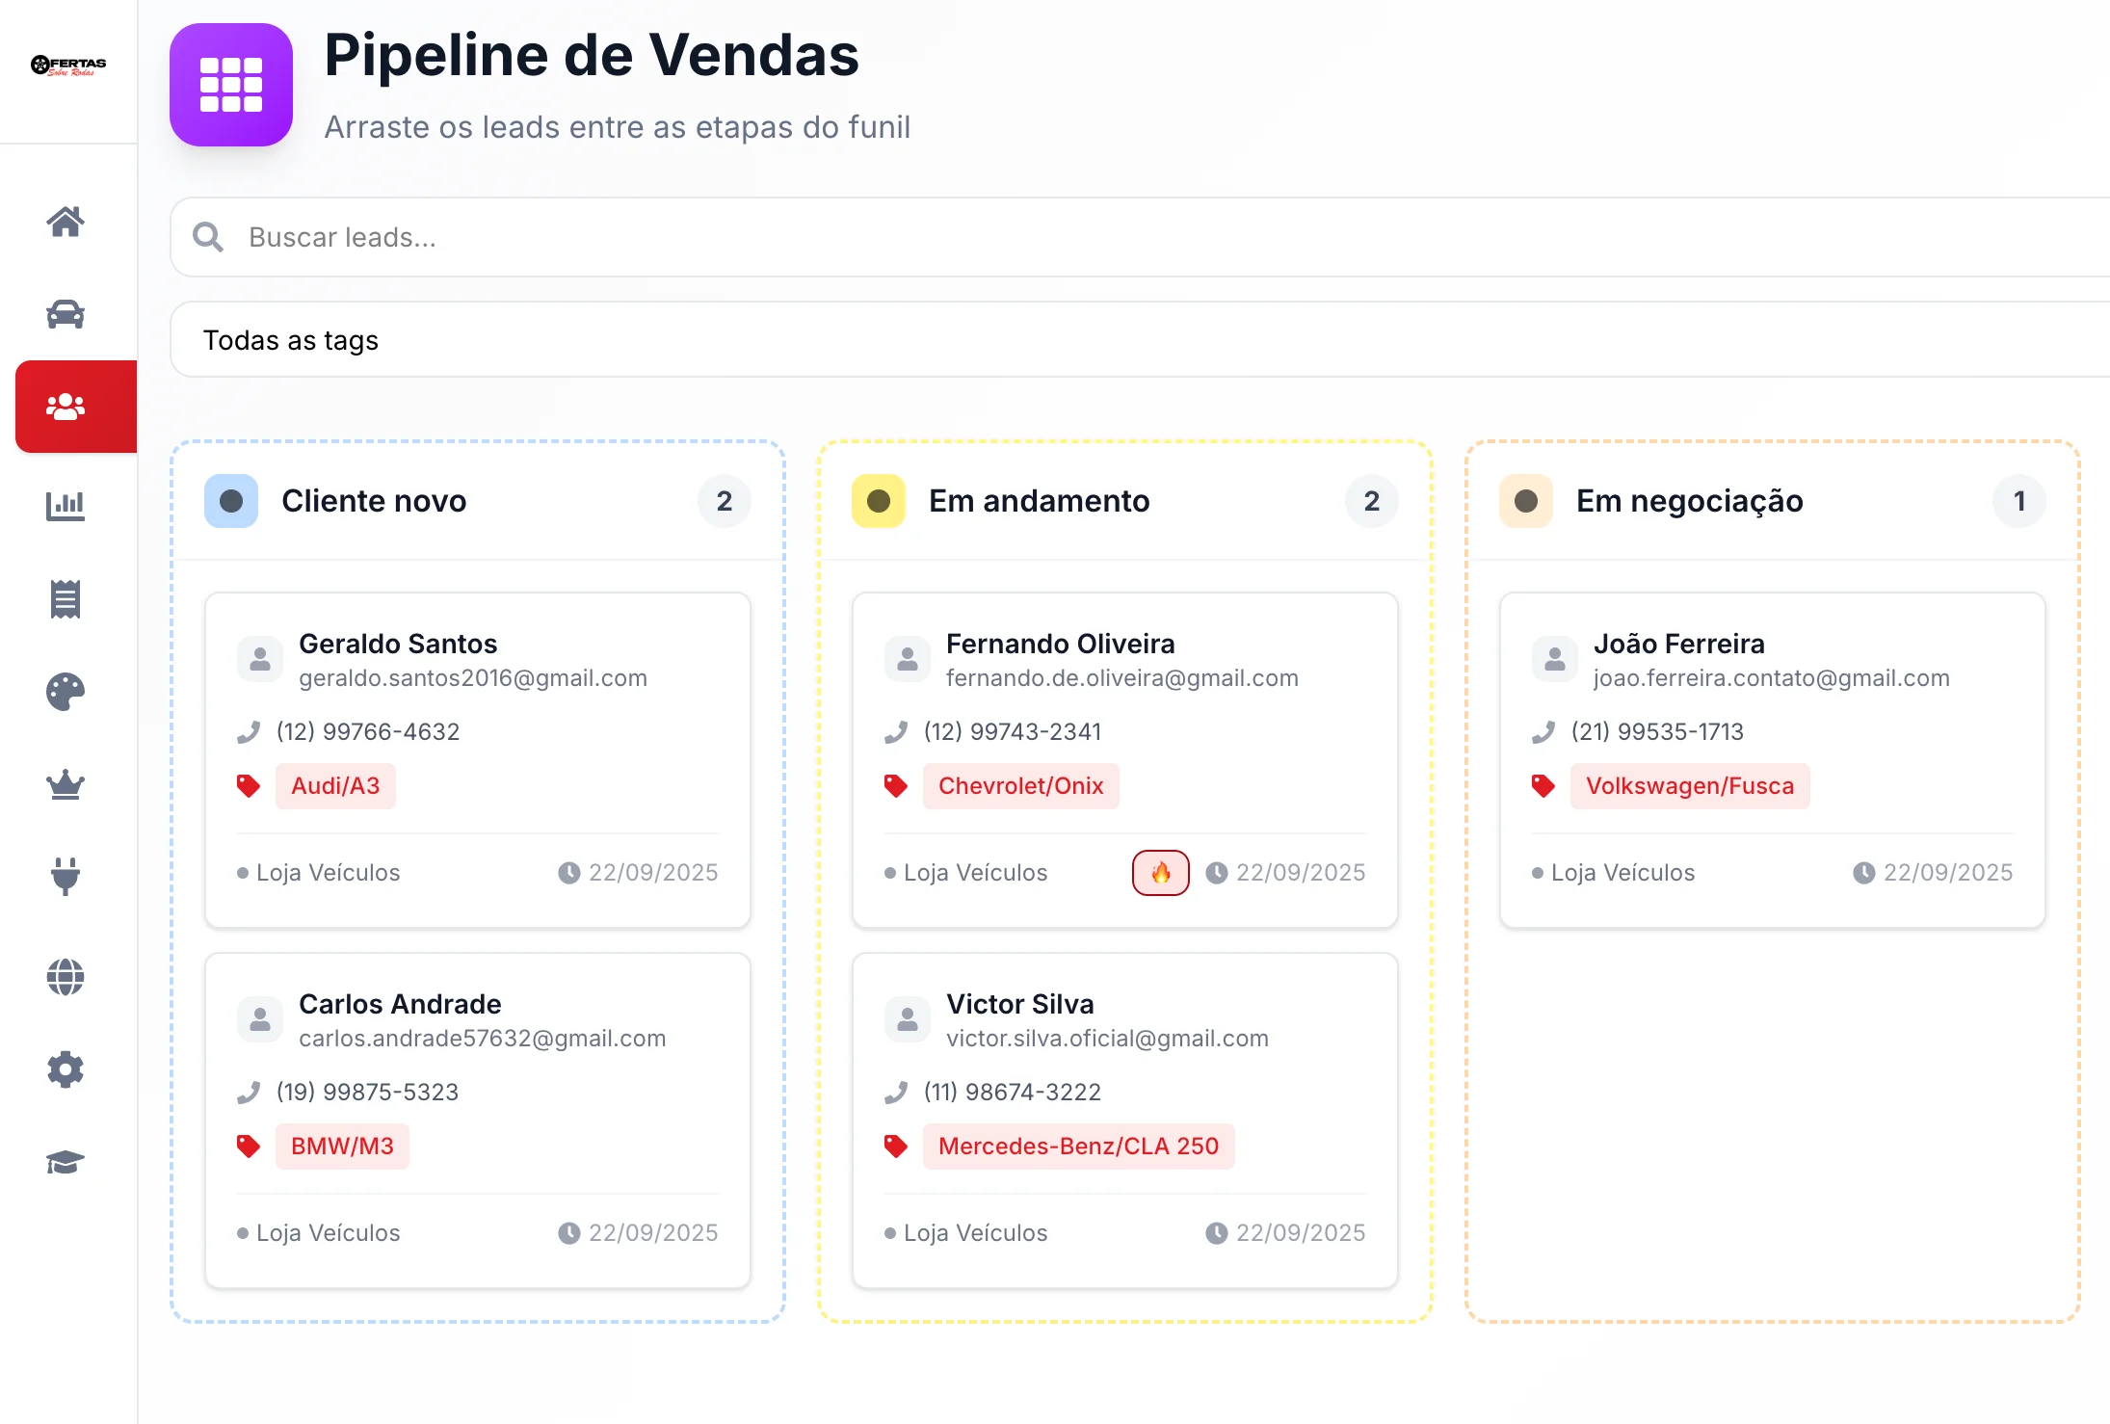Open the Todas as tags dropdown
The width and height of the screenshot is (2110, 1424).
coord(1140,339)
